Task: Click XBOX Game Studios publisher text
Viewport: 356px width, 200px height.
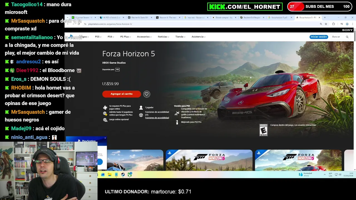Action: (x=114, y=63)
